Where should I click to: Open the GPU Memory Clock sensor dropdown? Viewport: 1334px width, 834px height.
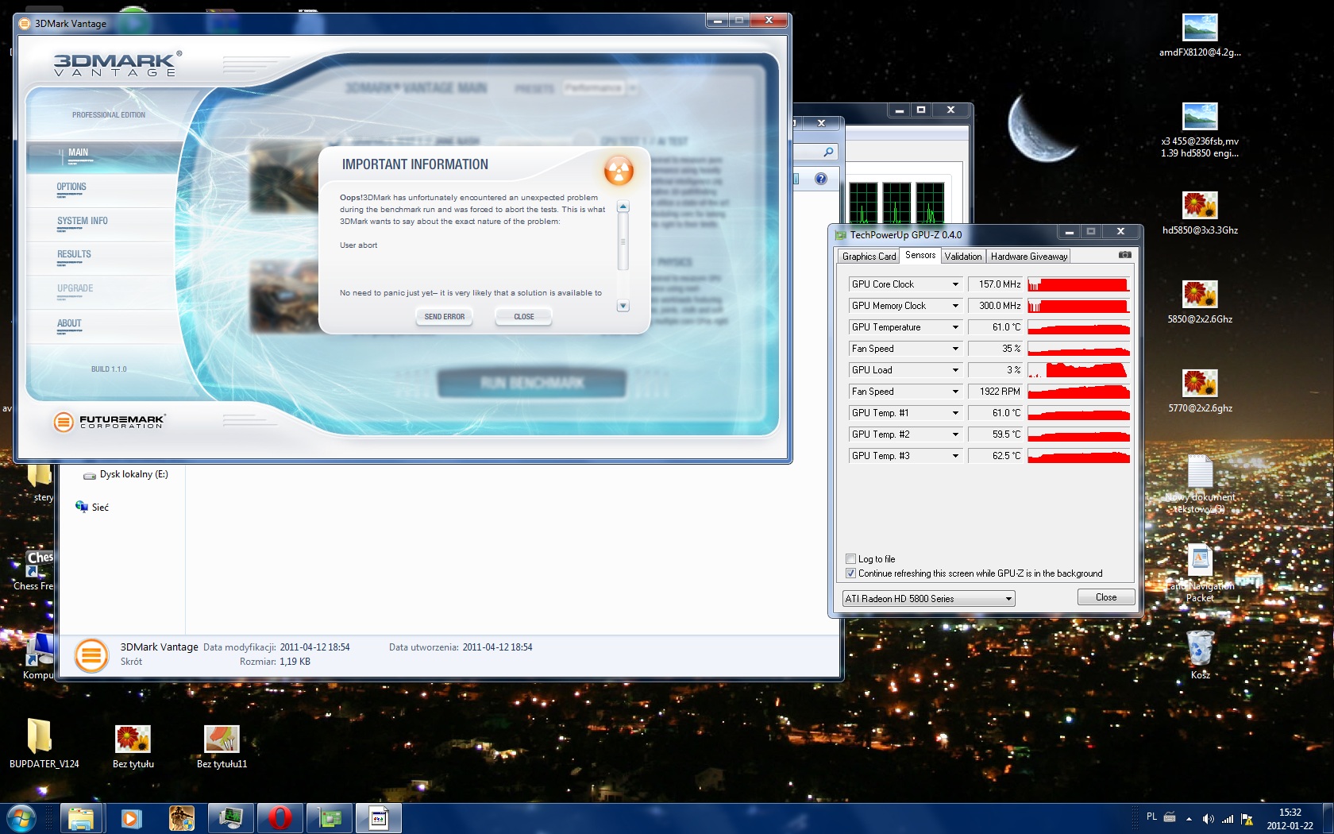coord(955,306)
